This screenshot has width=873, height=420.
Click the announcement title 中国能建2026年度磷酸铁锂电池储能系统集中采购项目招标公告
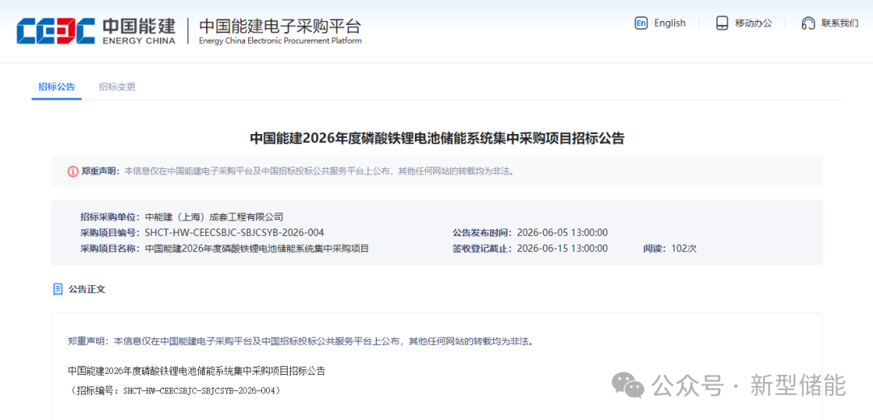click(437, 138)
